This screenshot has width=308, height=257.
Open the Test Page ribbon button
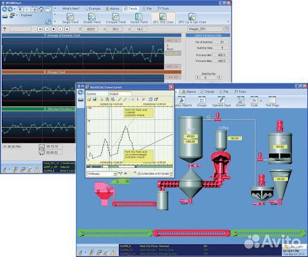coord(272,101)
